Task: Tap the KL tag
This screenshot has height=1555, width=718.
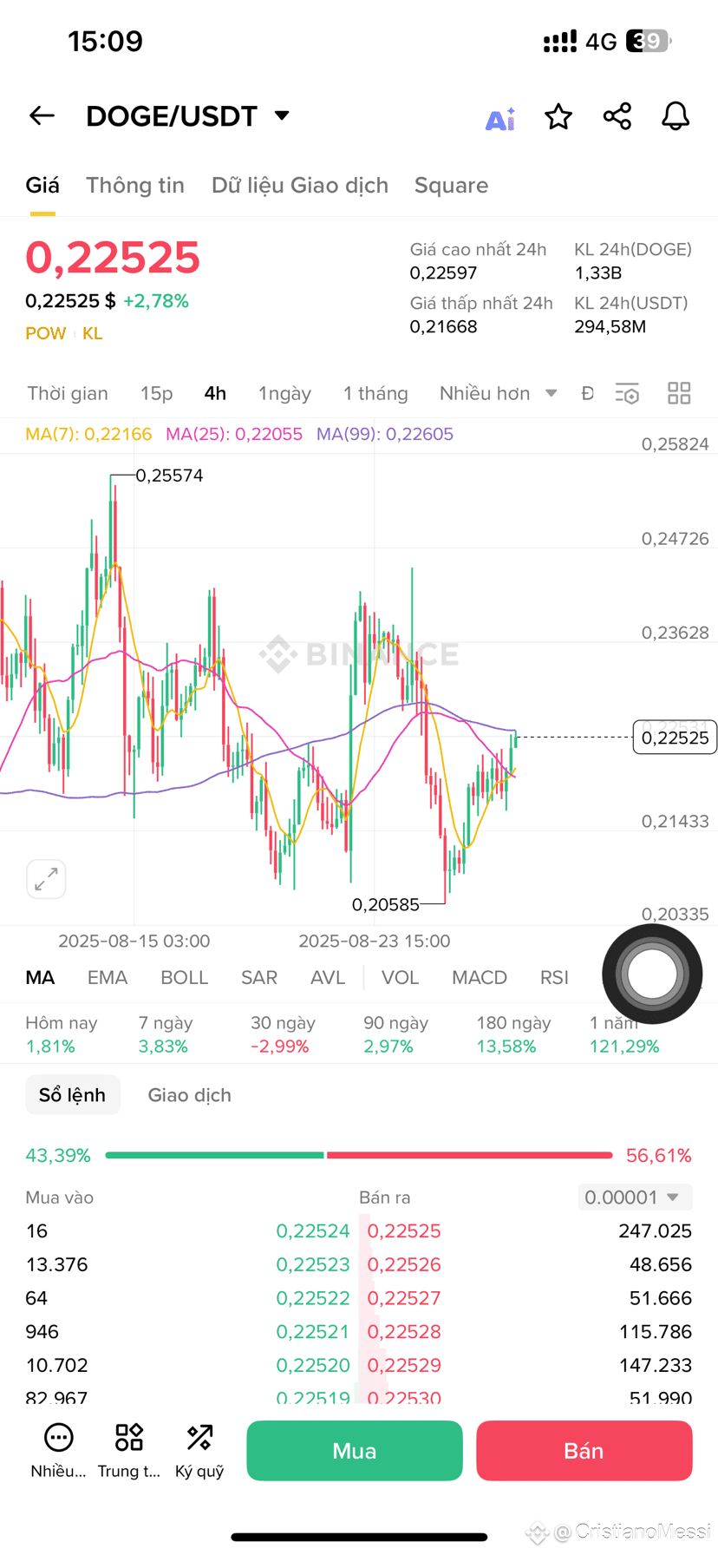Action: pyautogui.click(x=93, y=333)
